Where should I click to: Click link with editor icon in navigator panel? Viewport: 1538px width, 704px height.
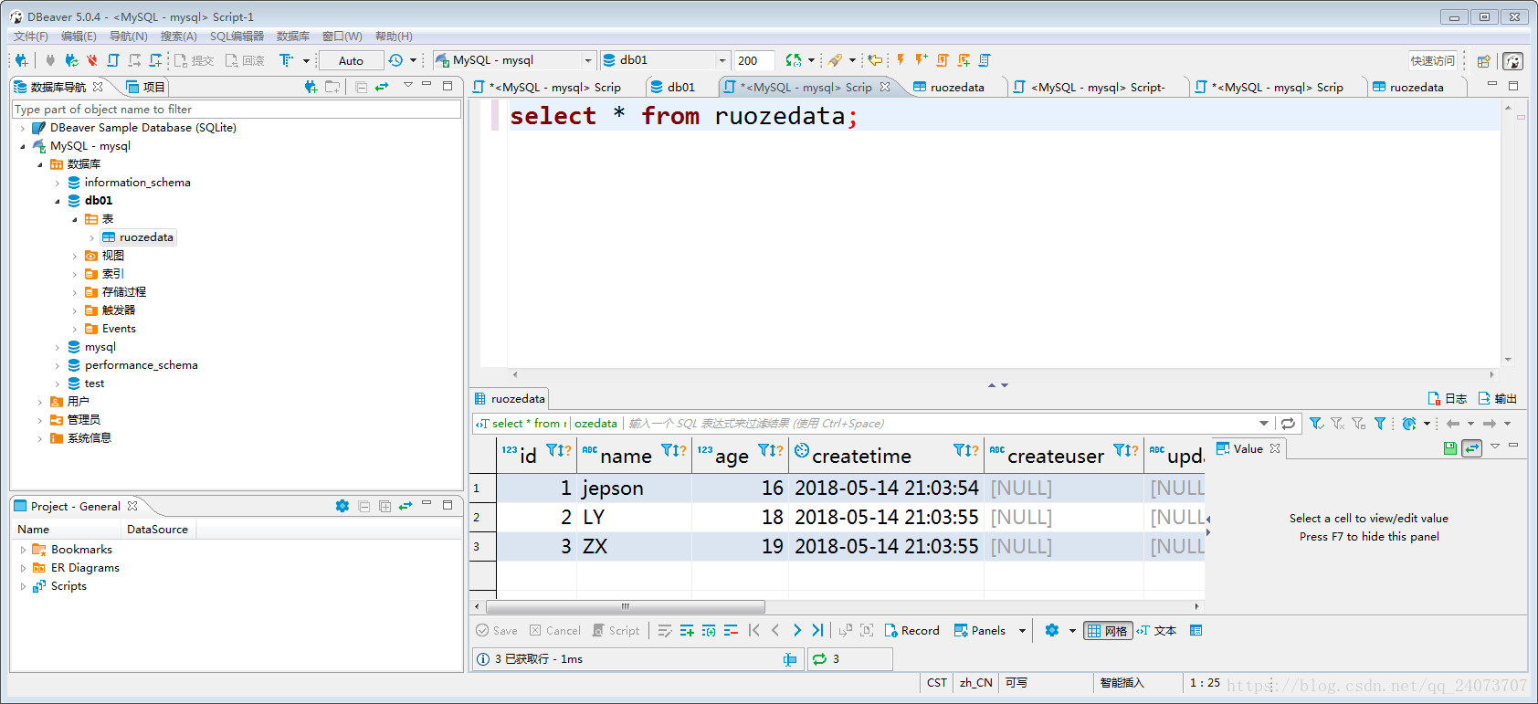click(382, 87)
